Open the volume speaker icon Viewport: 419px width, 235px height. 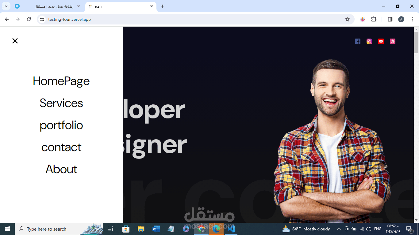pos(368,229)
